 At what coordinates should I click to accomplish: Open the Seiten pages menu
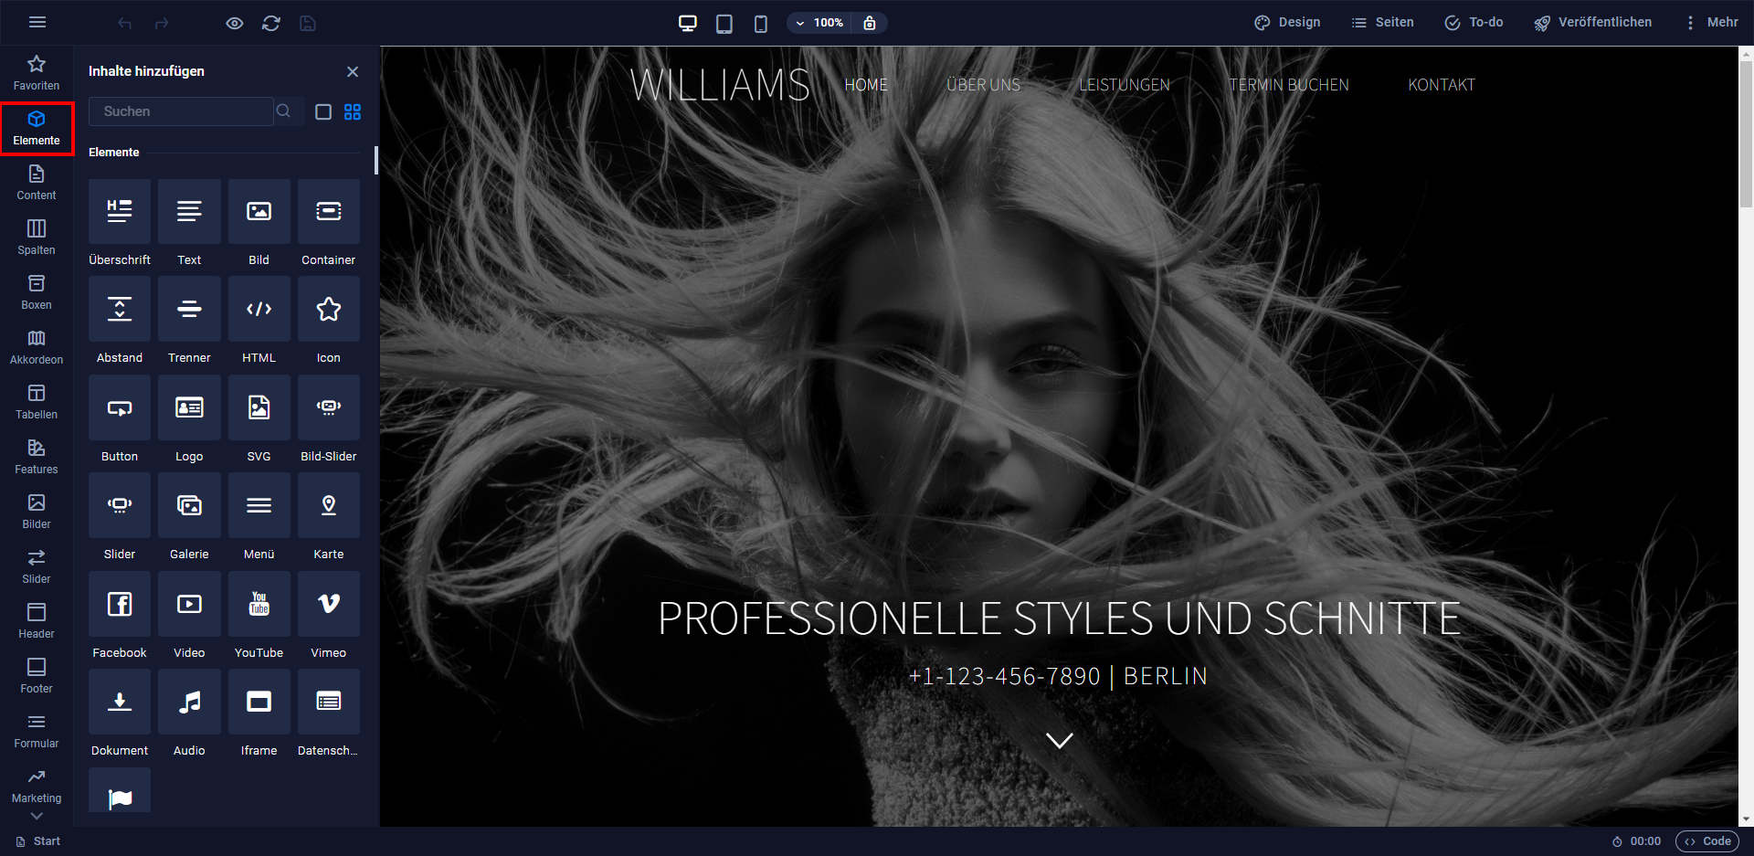[x=1382, y=23]
